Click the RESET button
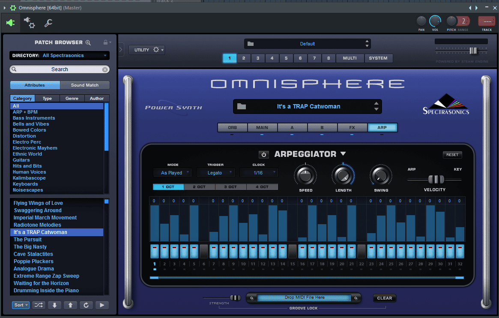This screenshot has height=318, width=499. [x=452, y=155]
